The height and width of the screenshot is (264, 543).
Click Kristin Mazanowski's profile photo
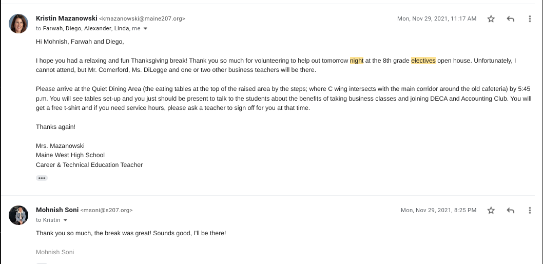(x=18, y=24)
